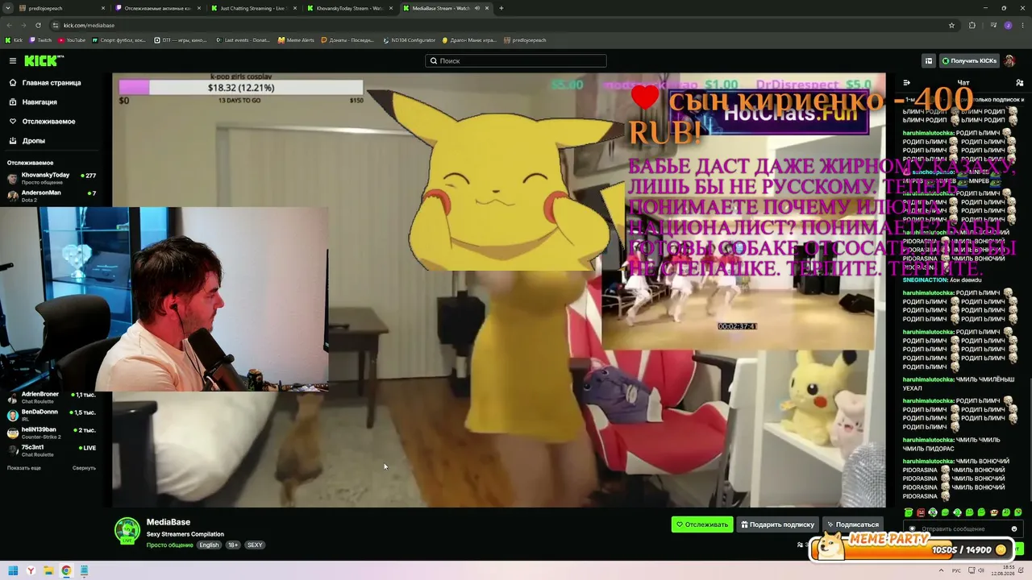Screen dimensions: 1032x580
Task: Click Показать еще under channels list
Action: tap(24, 468)
